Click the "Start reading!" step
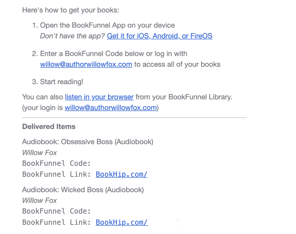The image size is (296, 234). (x=62, y=82)
